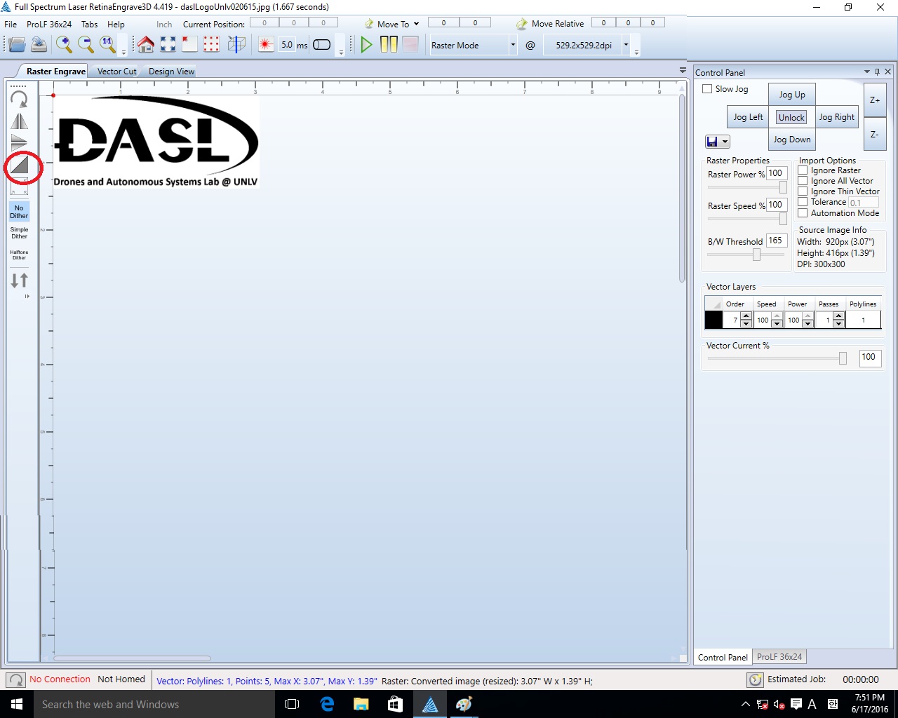Viewport: 898px width, 718px height.
Task: Open the 529.2x529.2dpi resolution dropdown
Action: (626, 45)
